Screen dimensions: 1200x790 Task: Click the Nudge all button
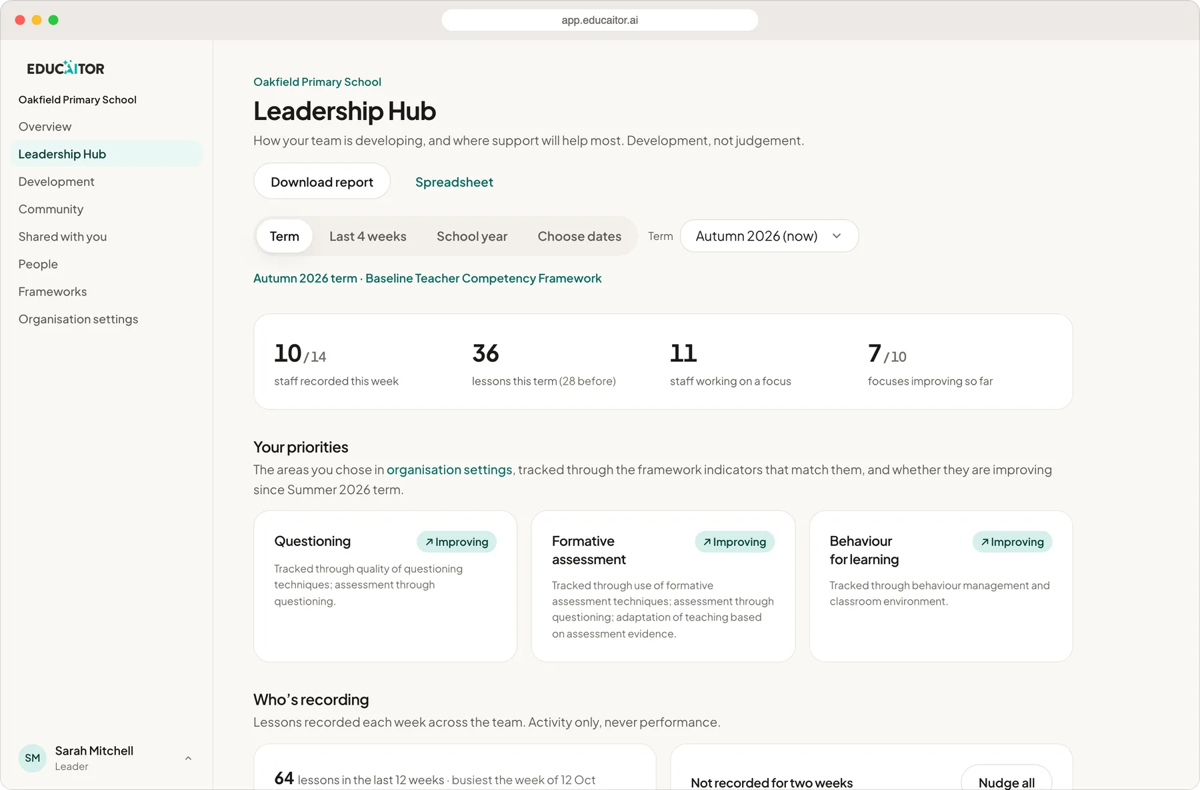1007,779
